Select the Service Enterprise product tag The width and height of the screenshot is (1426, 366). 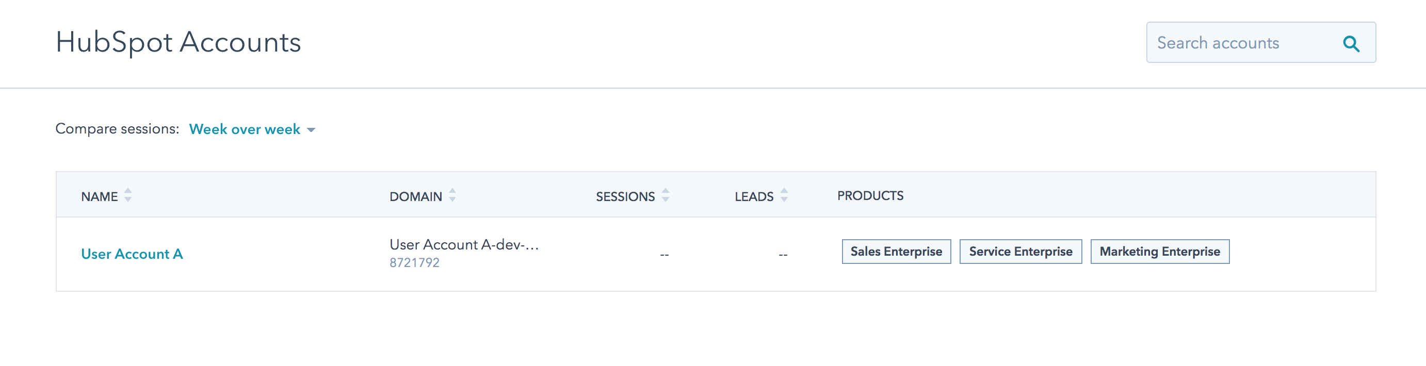click(1020, 252)
